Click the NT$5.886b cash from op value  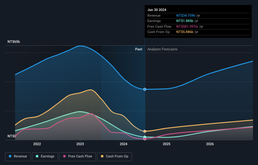(x=185, y=32)
